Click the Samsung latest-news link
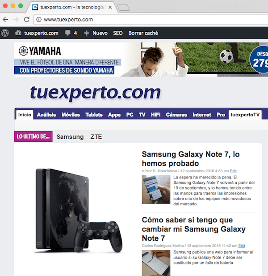Image resolution: width=268 pixels, height=276 pixels. pos(70,137)
